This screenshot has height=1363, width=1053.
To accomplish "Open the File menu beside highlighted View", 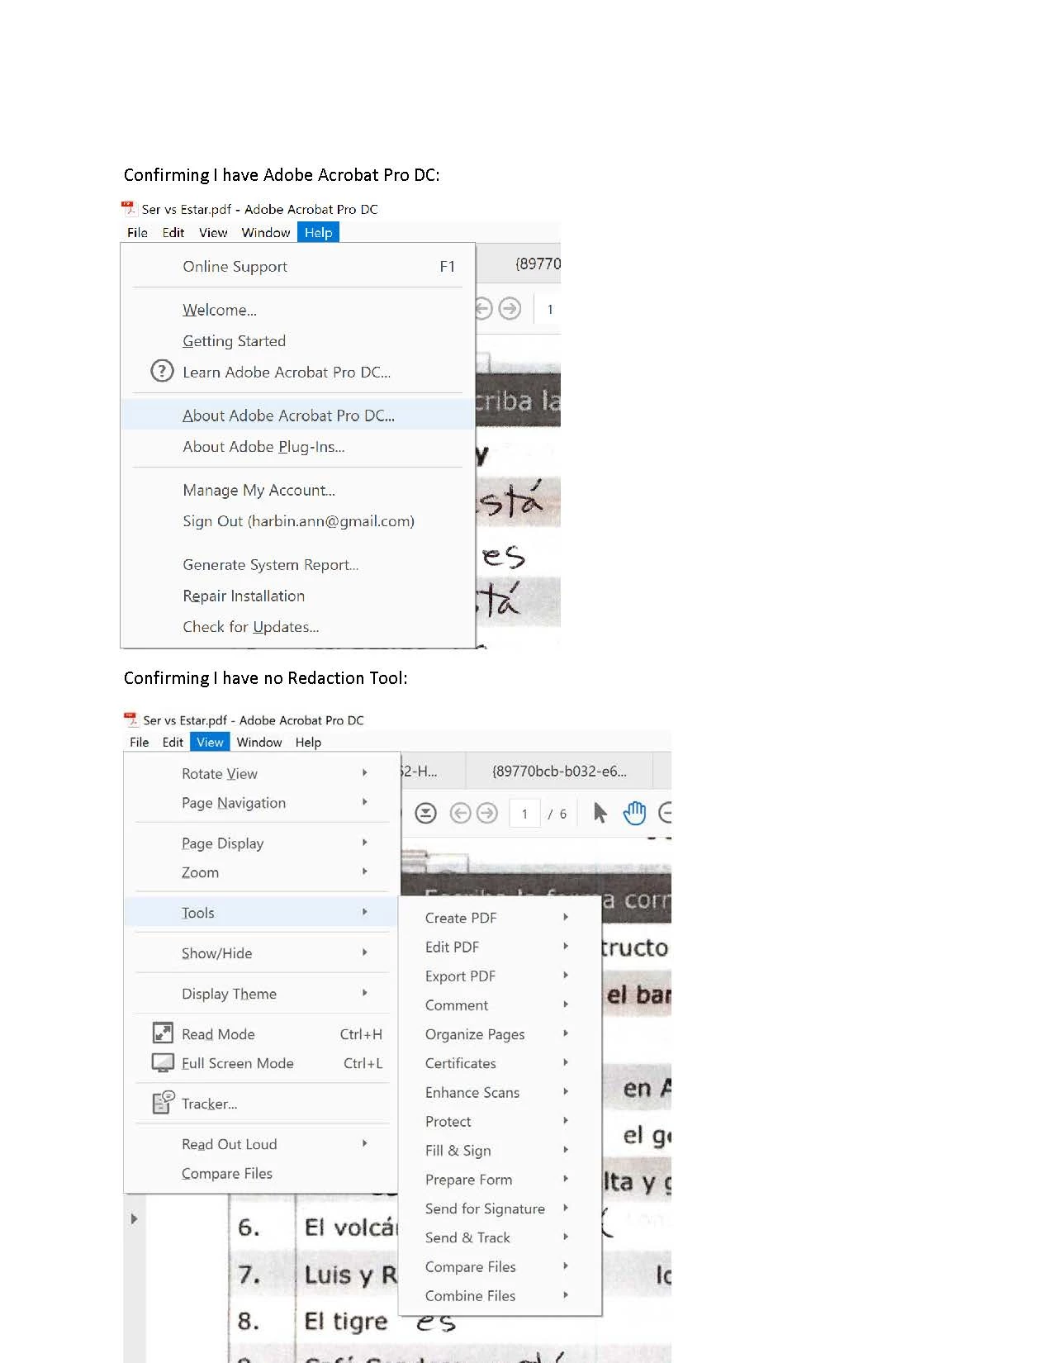I will tap(139, 742).
